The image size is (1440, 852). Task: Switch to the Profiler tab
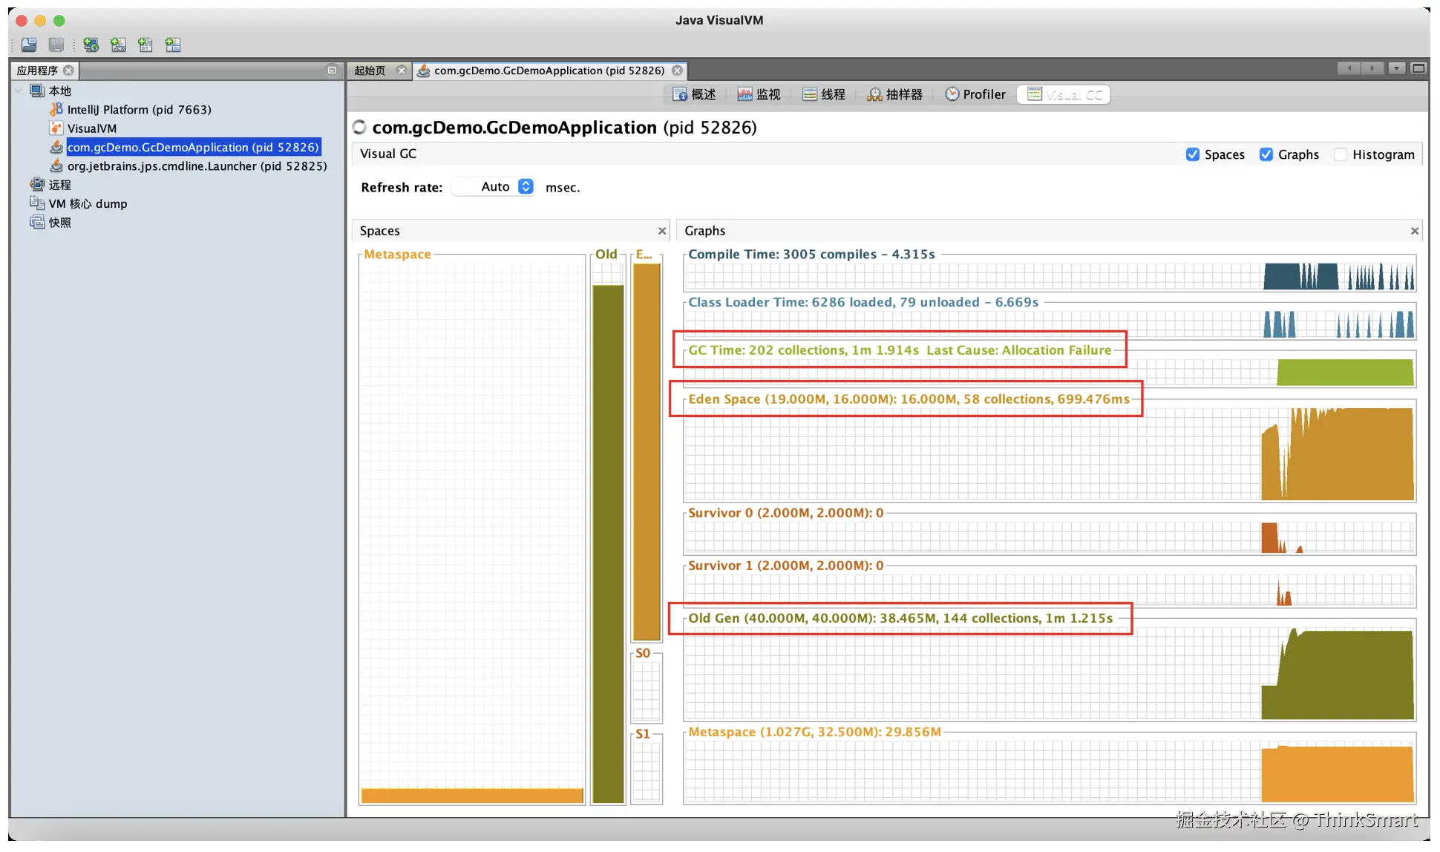click(x=975, y=94)
